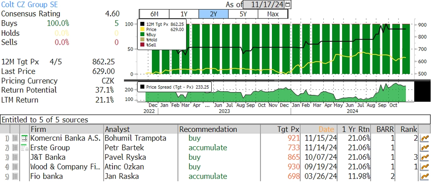This screenshot has height=182, width=431.
Task: Click the tan %Hold legend swatch
Action: click(x=142, y=40)
